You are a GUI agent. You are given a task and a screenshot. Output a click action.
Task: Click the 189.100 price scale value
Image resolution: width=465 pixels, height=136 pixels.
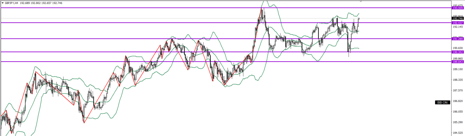pos(458,69)
